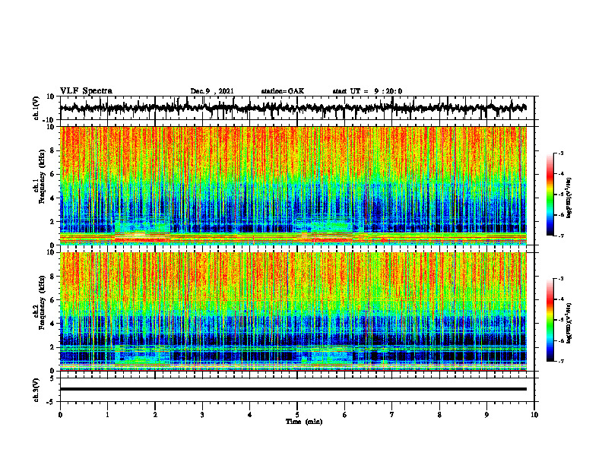Image resolution: width=602 pixels, height=465 pixels.
Task: Select the "Time (min)" axis title
Action: click(x=304, y=422)
